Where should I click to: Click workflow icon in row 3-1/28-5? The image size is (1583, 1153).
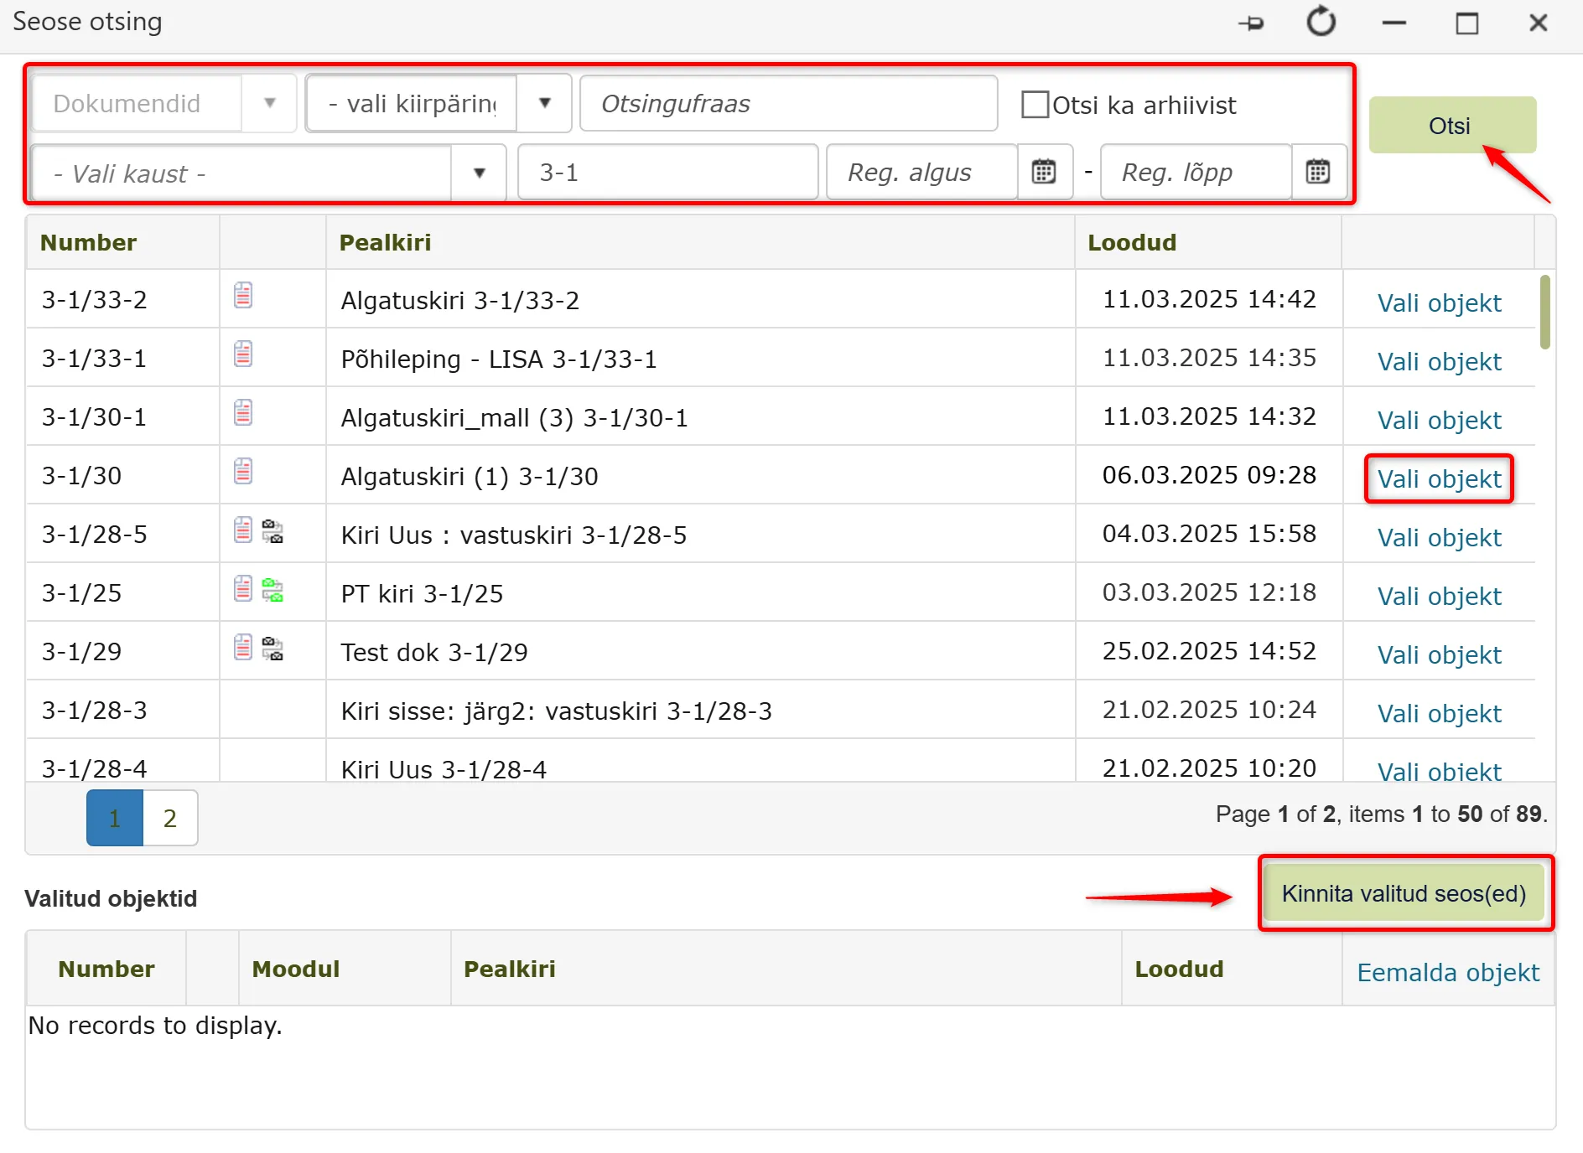272,532
